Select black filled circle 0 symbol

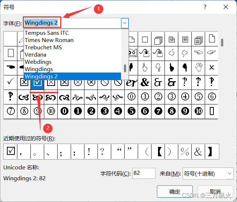point(65,111)
